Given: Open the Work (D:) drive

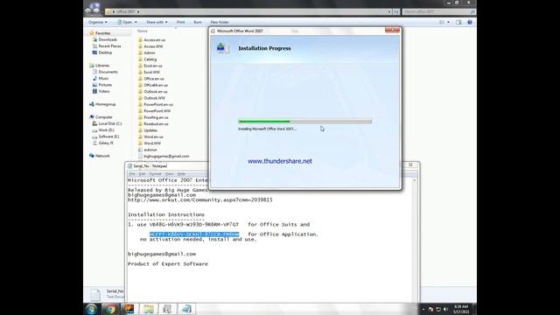Looking at the screenshot, I should coord(106,130).
